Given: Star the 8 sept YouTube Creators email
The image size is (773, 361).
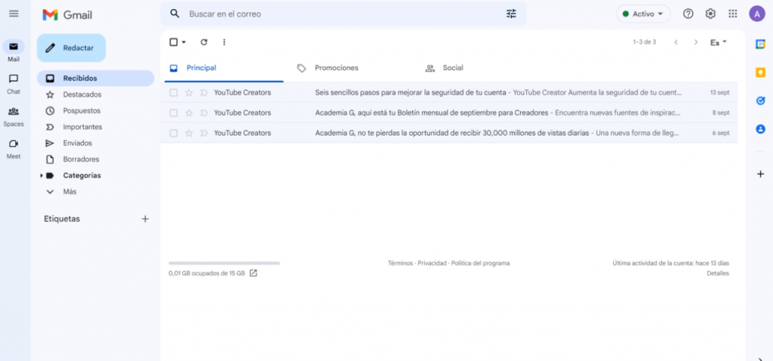Looking at the screenshot, I should click(x=189, y=113).
